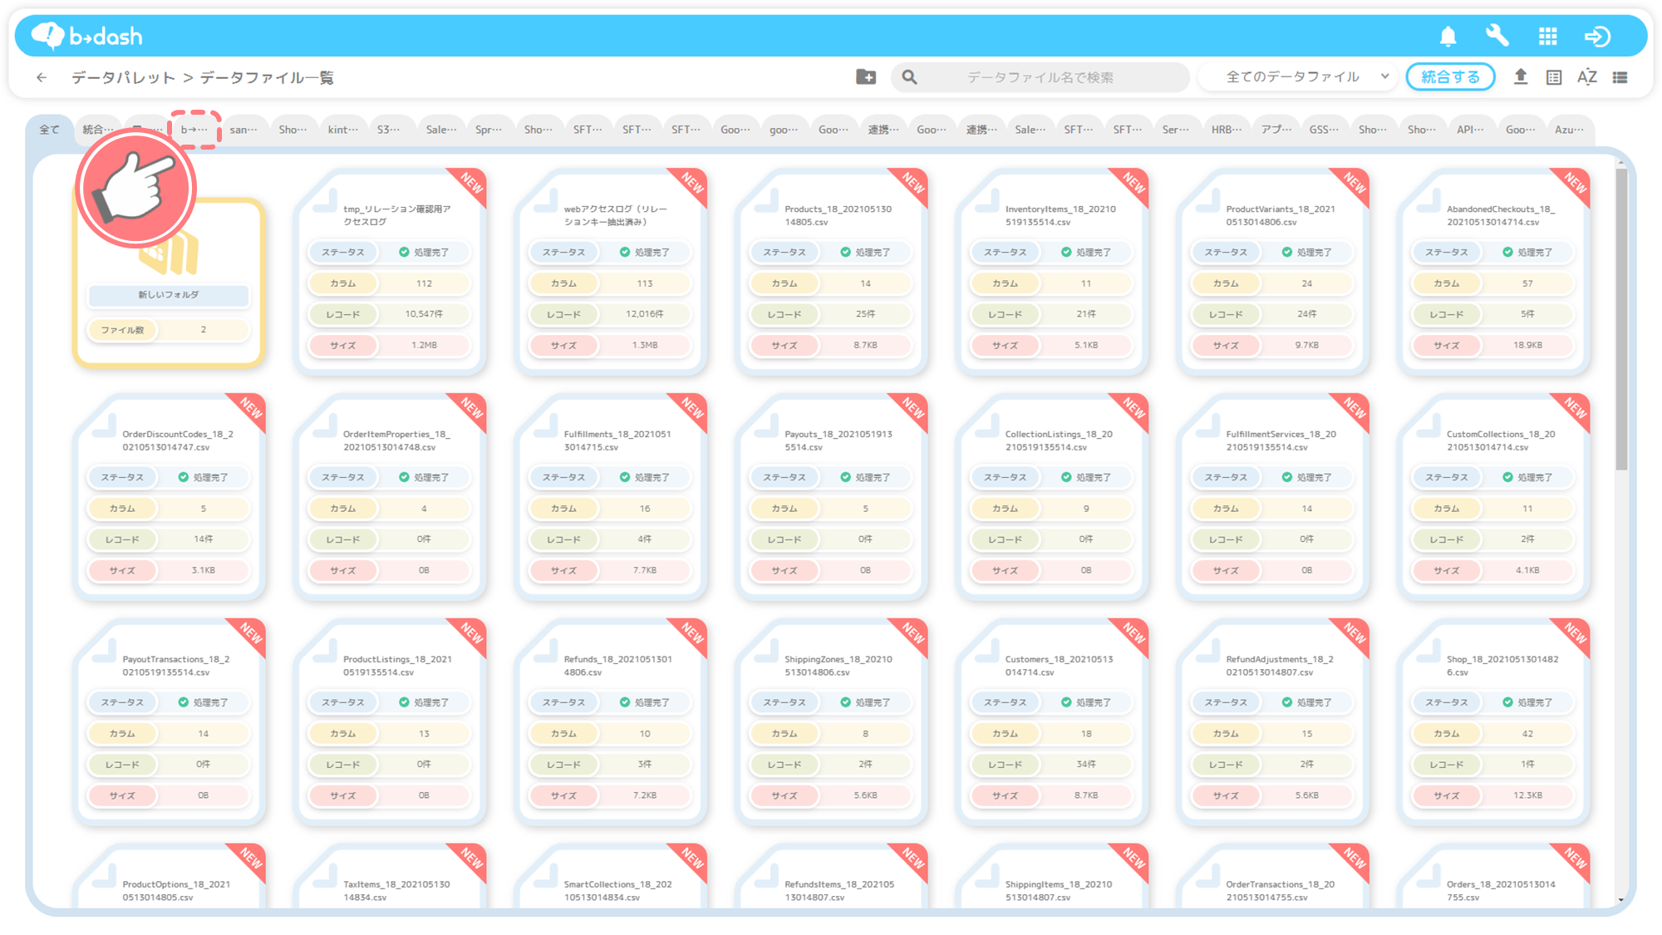Select the API… tab
The image size is (1662, 935).
click(1470, 130)
